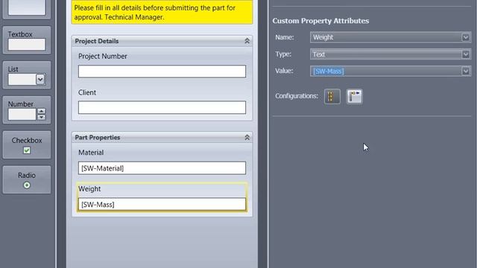Click the Client label
Image resolution: width=477 pixels, height=268 pixels.
[87, 92]
